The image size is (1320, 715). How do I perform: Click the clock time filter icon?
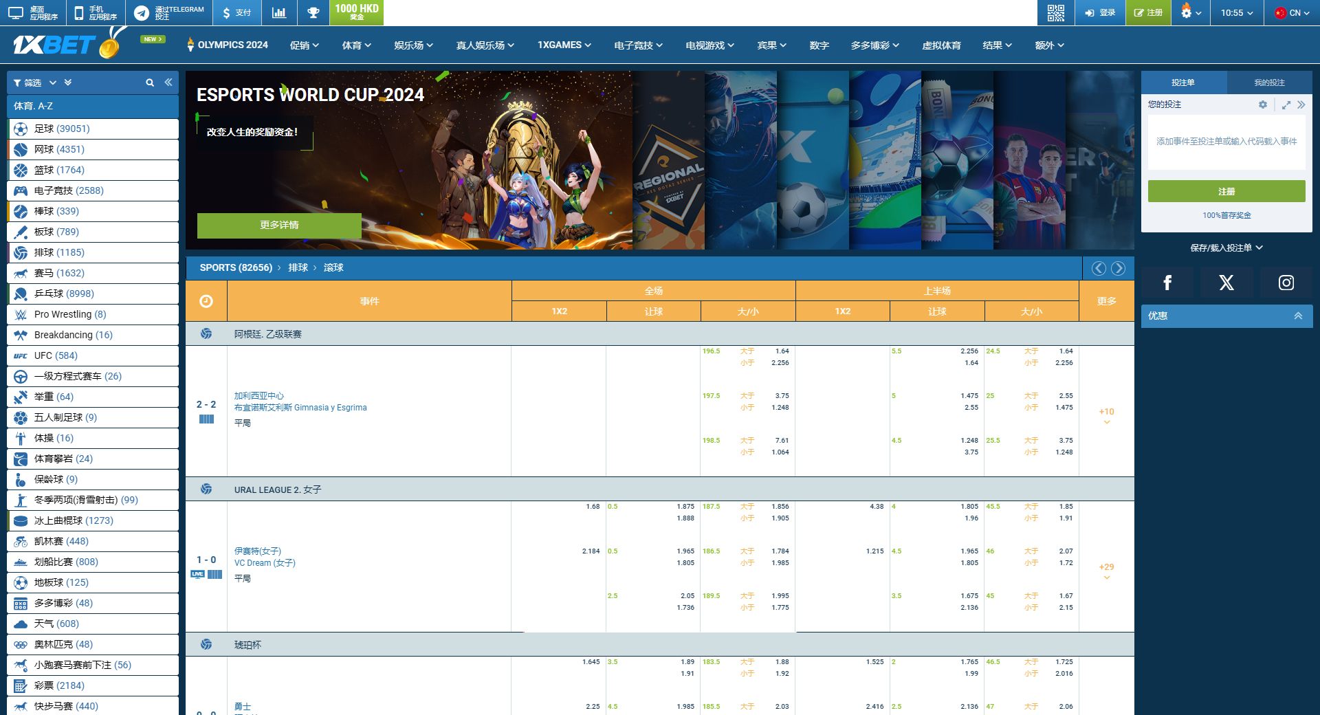(x=206, y=301)
